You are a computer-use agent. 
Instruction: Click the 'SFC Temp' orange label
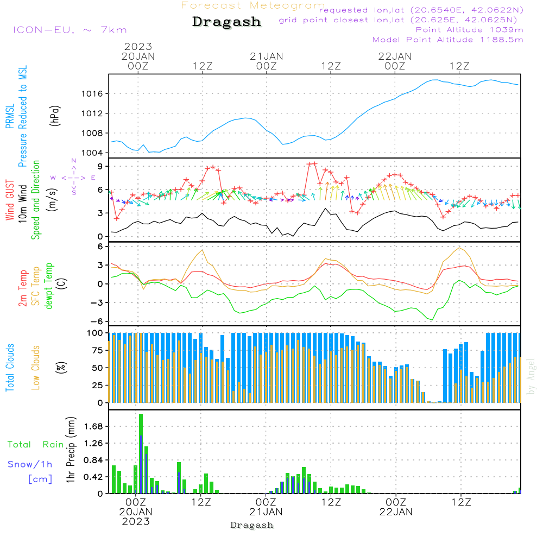36,286
